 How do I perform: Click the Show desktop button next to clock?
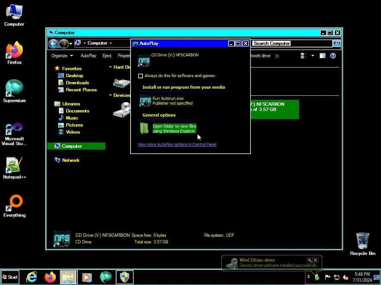pyautogui.click(x=377, y=277)
